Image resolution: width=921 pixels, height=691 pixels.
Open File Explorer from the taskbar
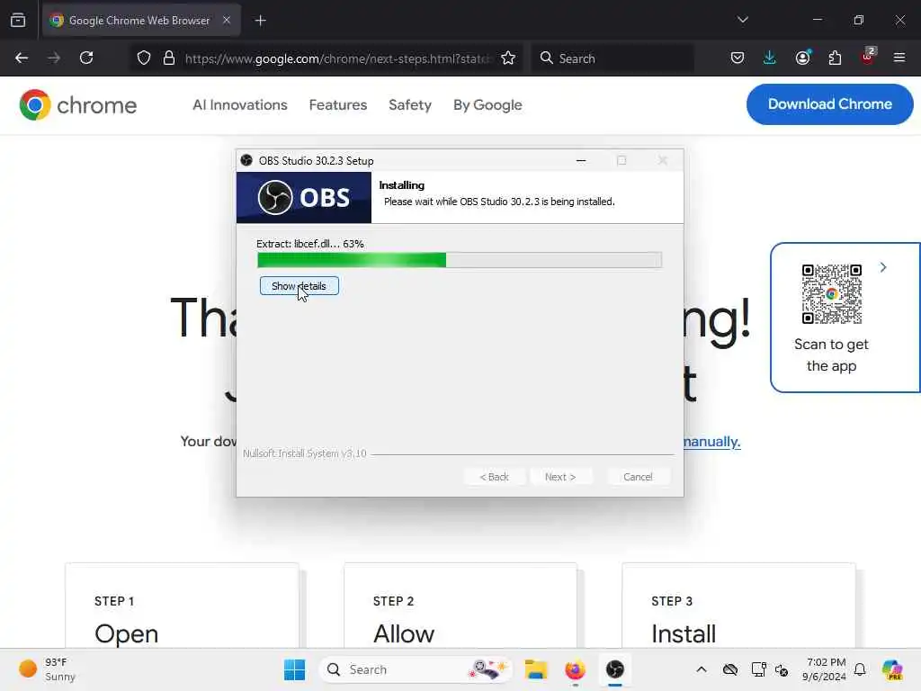536,669
